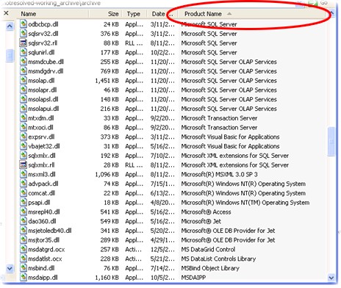Click the dao360.dll file icon
341x288 pixels.
[x=24, y=221]
